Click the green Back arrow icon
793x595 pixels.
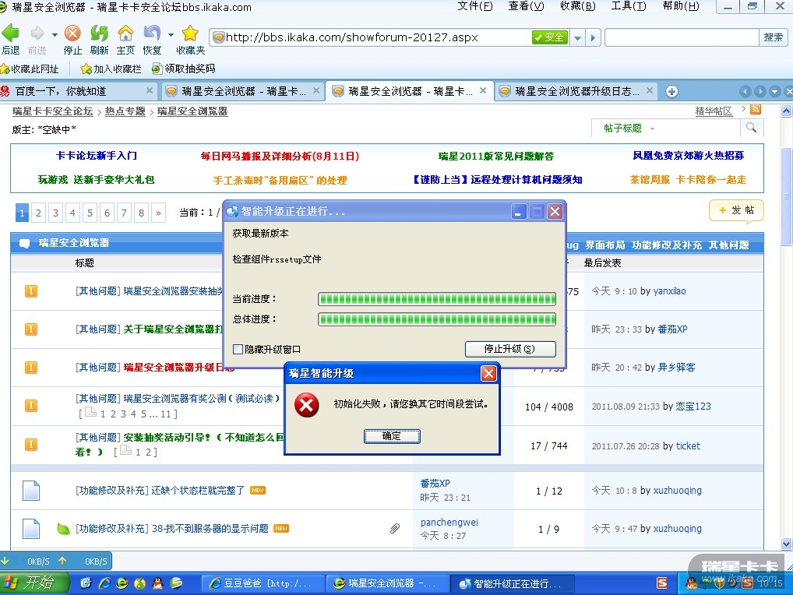pos(10,33)
